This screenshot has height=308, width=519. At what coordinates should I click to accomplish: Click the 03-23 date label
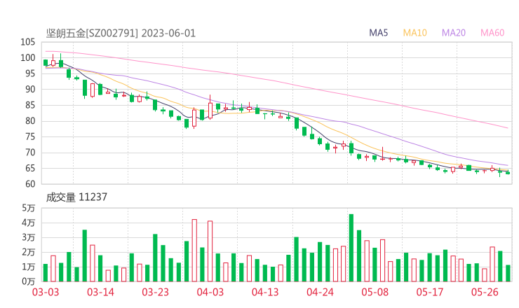(x=155, y=292)
